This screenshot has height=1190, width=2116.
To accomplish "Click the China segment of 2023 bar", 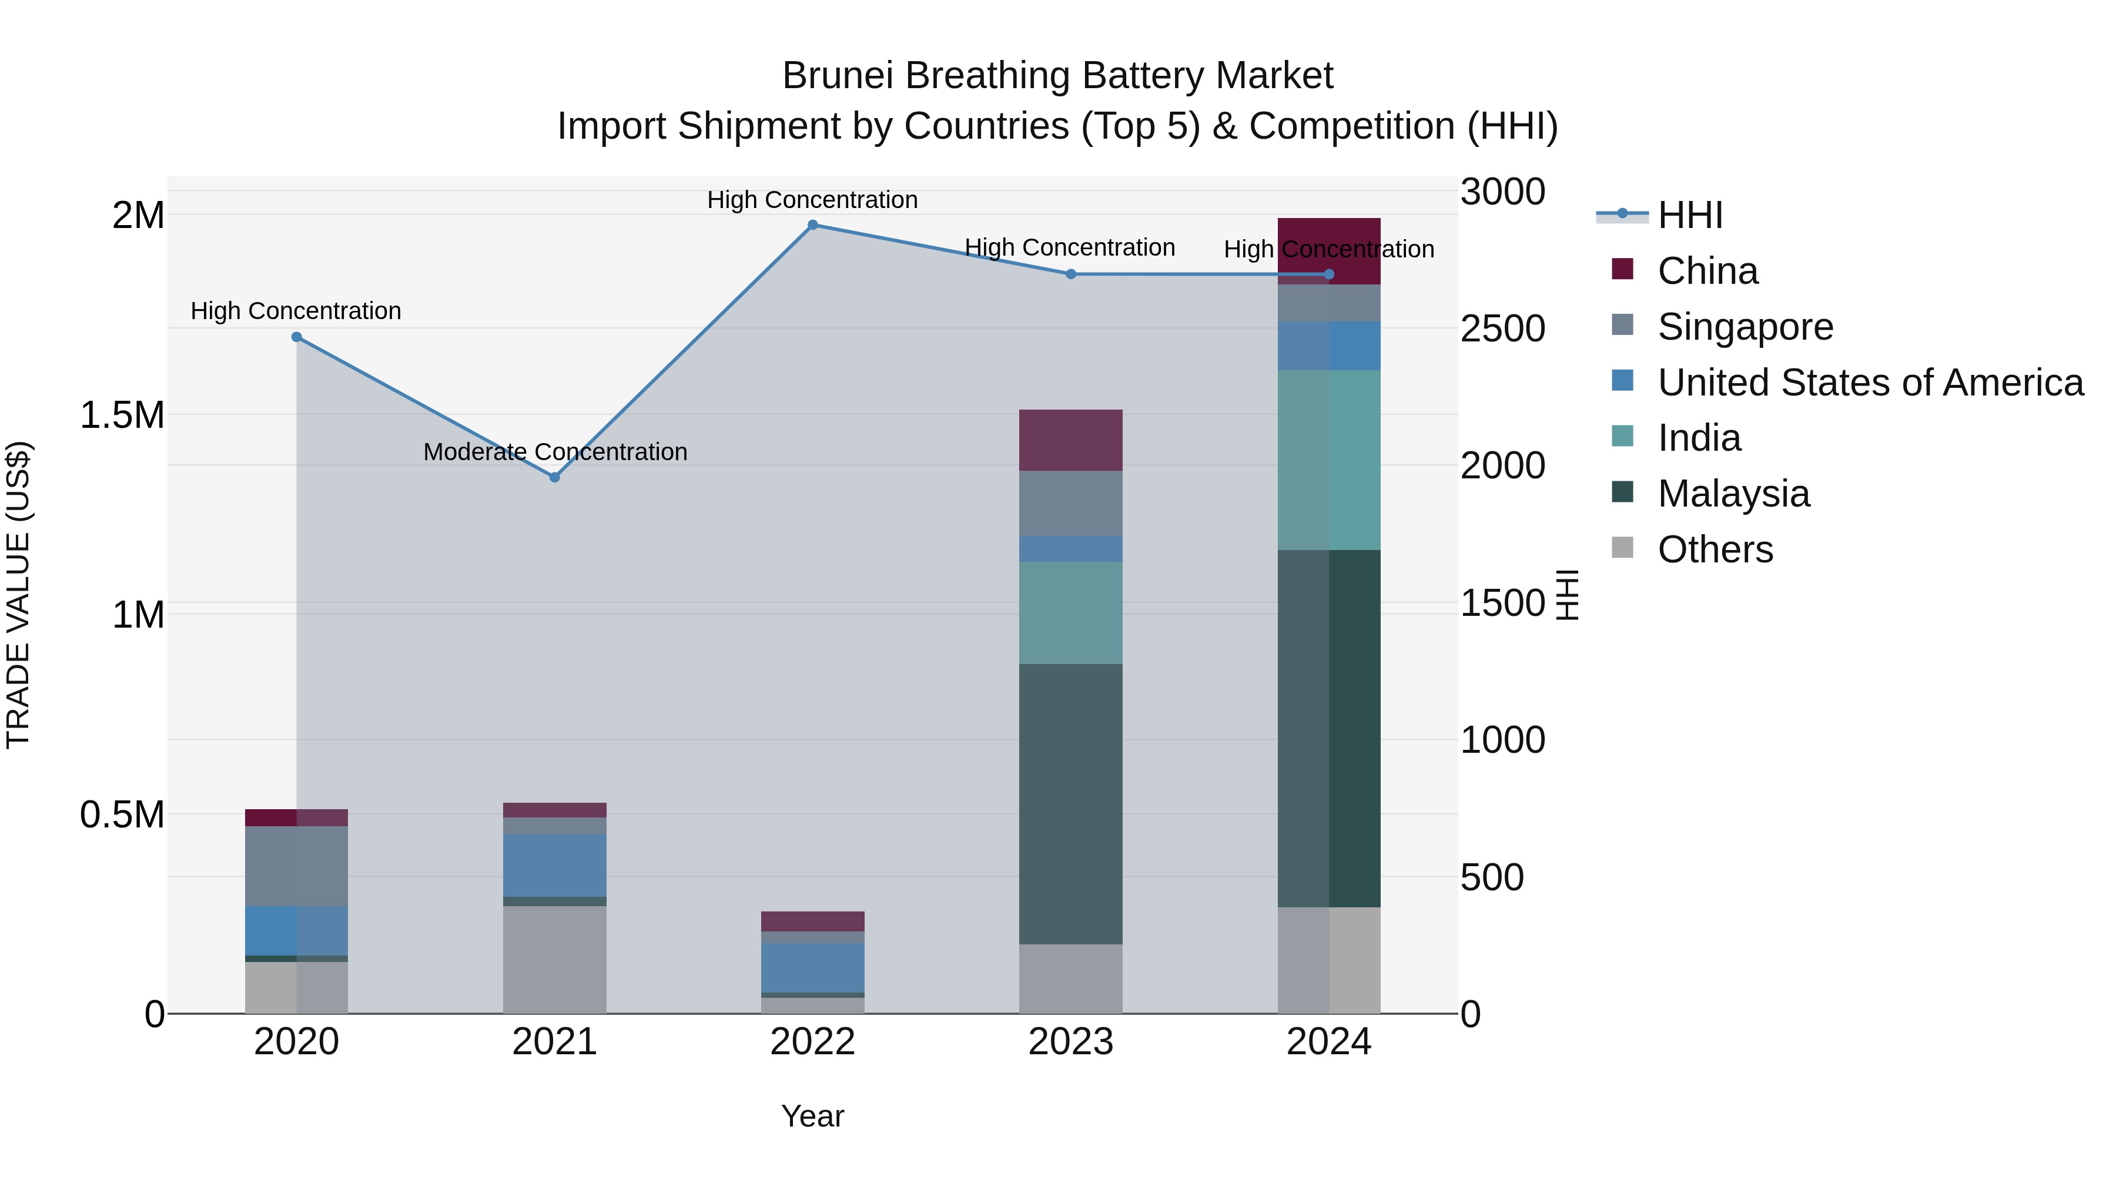I will pos(1070,440).
